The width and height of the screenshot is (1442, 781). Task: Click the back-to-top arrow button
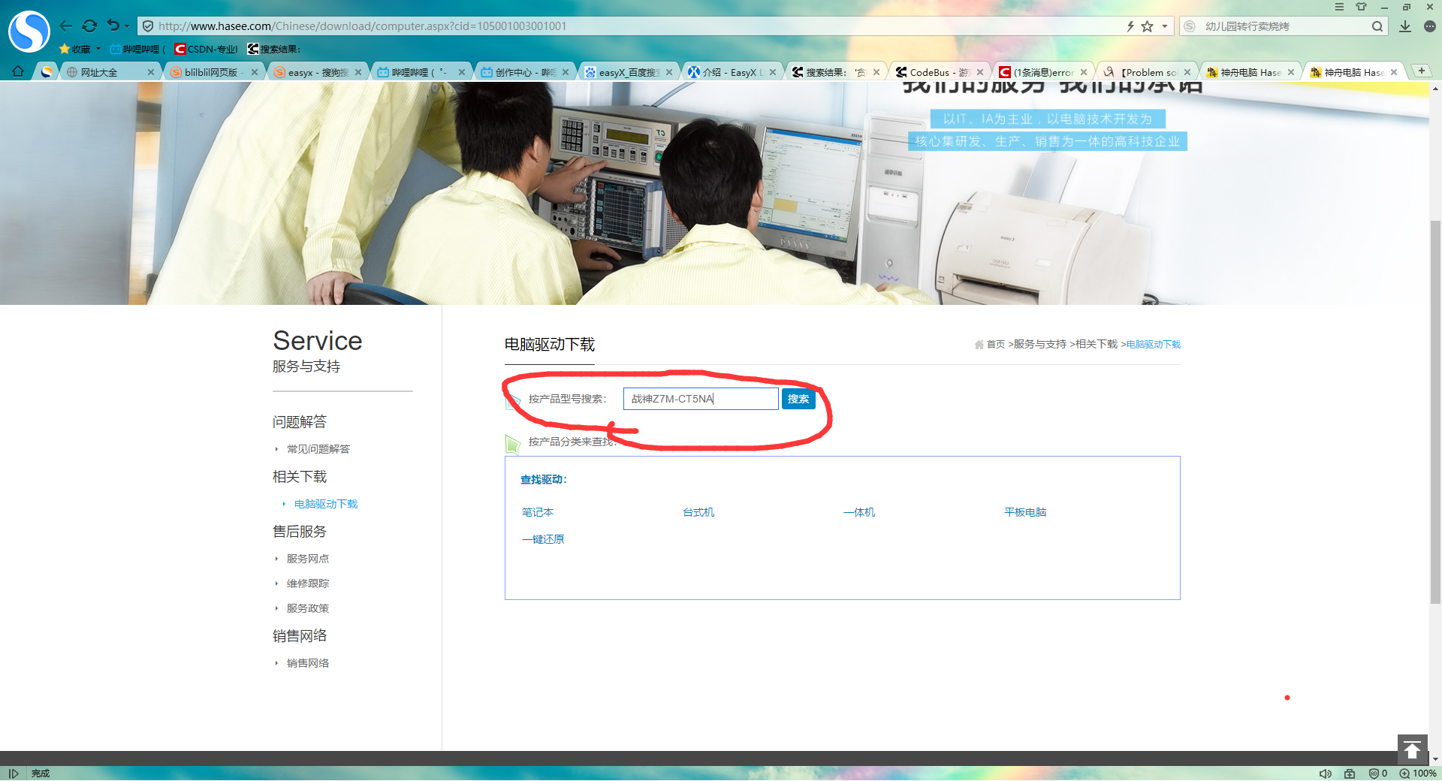pyautogui.click(x=1412, y=749)
